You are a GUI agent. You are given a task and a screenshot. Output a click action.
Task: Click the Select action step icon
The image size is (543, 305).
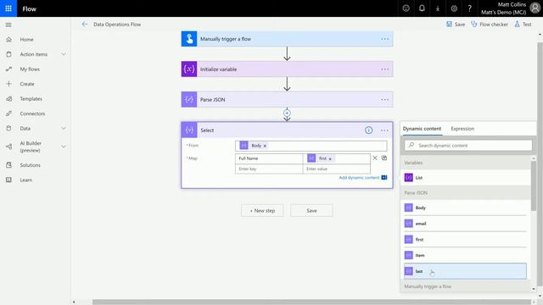click(x=189, y=130)
